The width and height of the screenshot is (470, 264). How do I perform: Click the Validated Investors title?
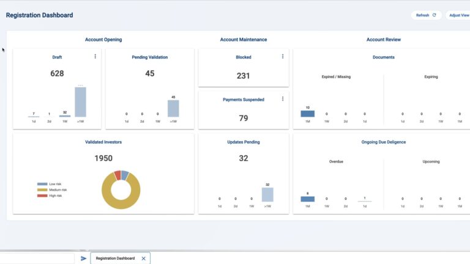point(103,142)
